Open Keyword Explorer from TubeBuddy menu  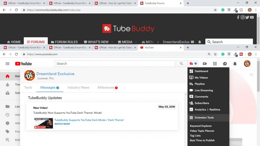[x=201, y=126]
